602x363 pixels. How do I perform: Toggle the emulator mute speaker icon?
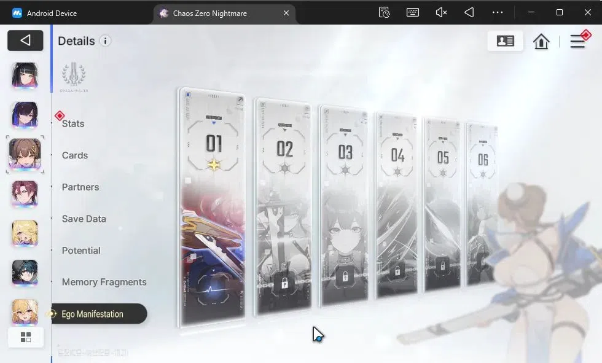(441, 13)
